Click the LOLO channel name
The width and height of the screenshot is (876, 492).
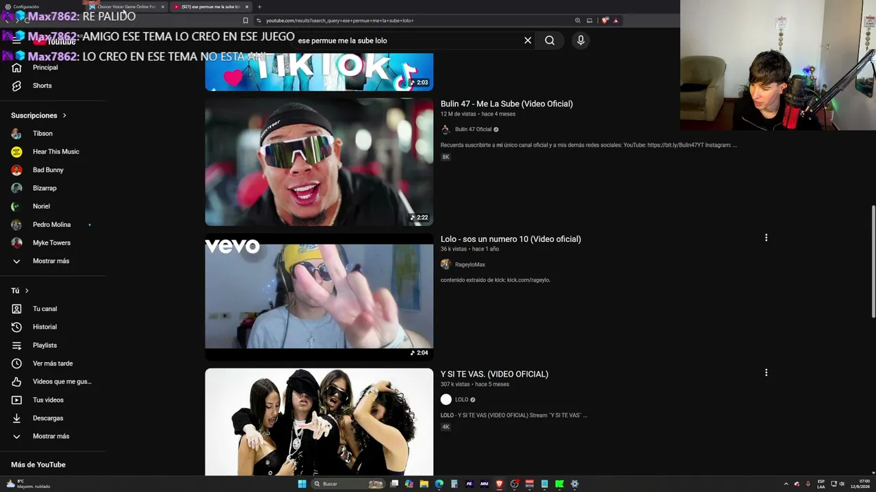pos(462,400)
